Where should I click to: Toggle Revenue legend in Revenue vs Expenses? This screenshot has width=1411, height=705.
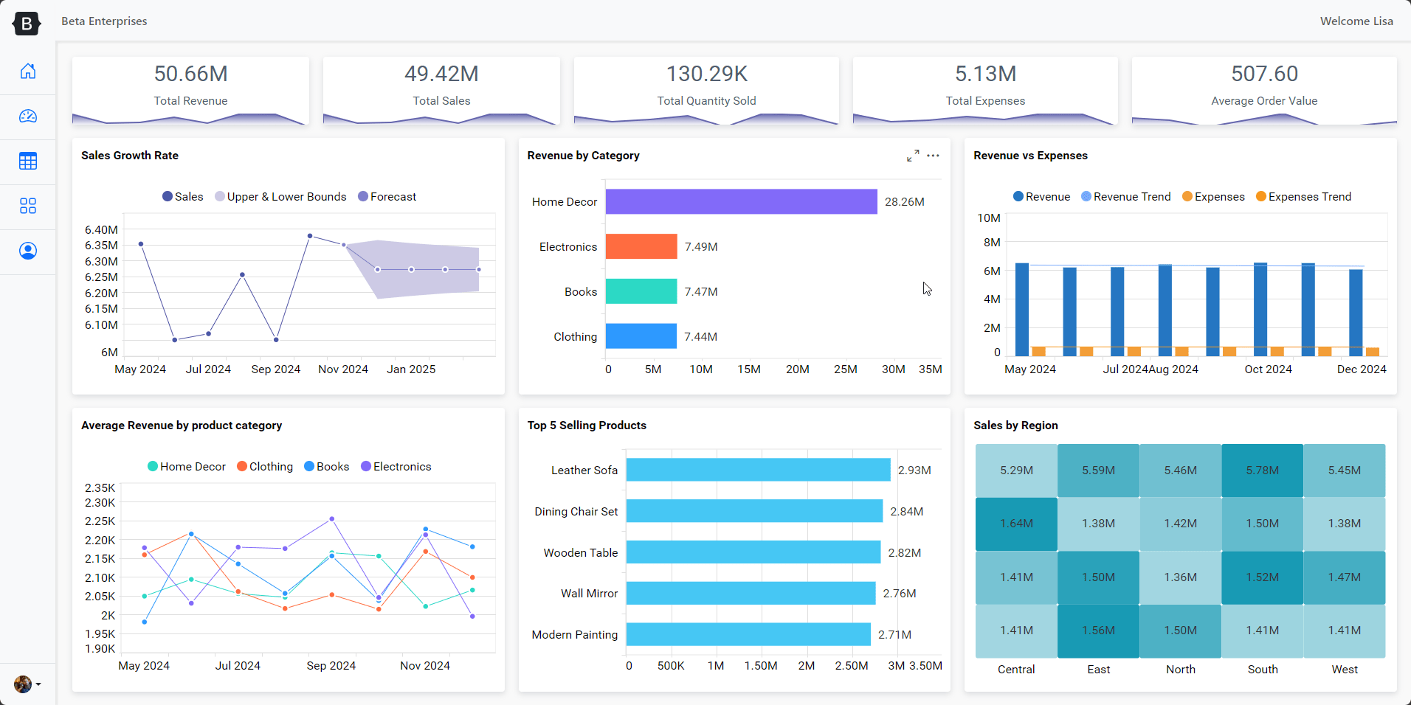click(x=1041, y=197)
